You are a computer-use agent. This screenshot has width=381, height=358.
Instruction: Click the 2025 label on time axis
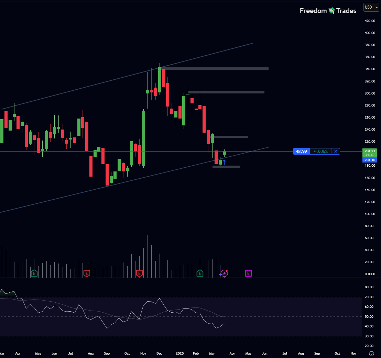coord(179,354)
